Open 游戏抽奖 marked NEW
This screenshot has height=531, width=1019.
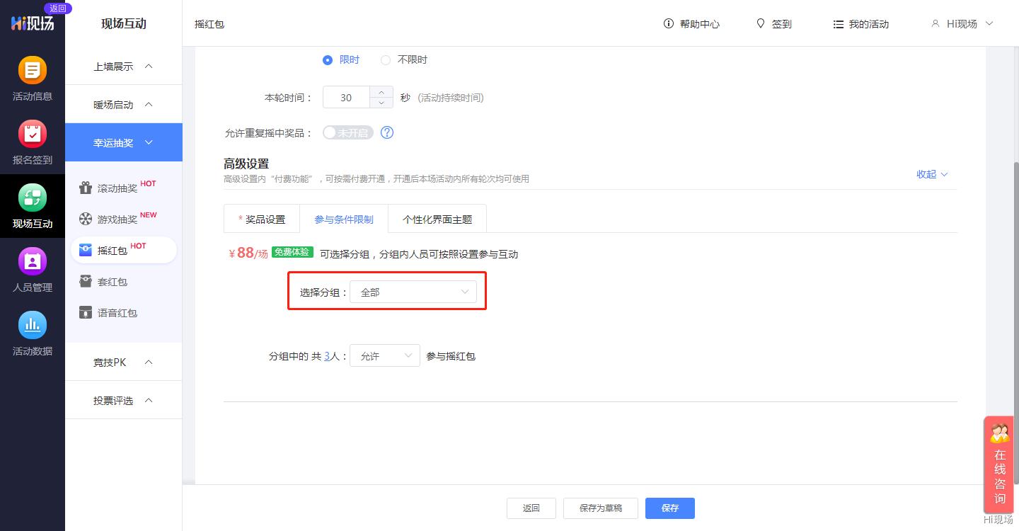click(119, 219)
